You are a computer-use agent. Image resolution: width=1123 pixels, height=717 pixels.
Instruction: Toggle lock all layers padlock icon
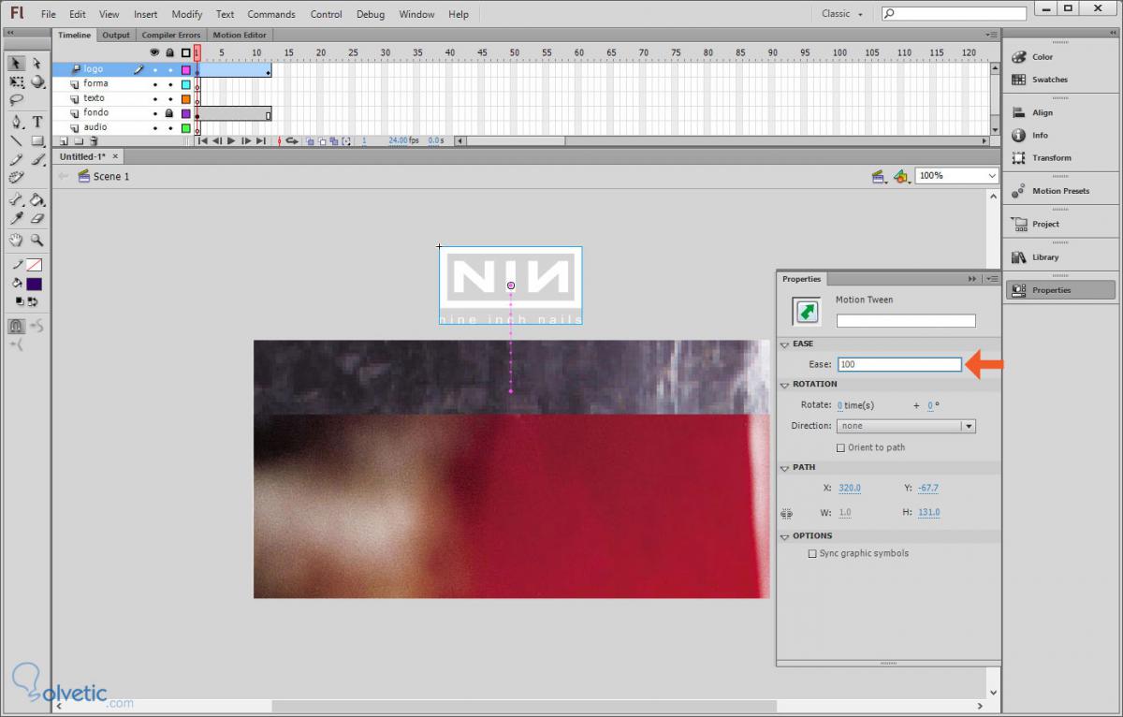pyautogui.click(x=169, y=52)
